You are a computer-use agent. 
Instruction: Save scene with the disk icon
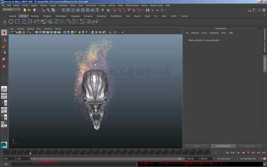(34, 10)
